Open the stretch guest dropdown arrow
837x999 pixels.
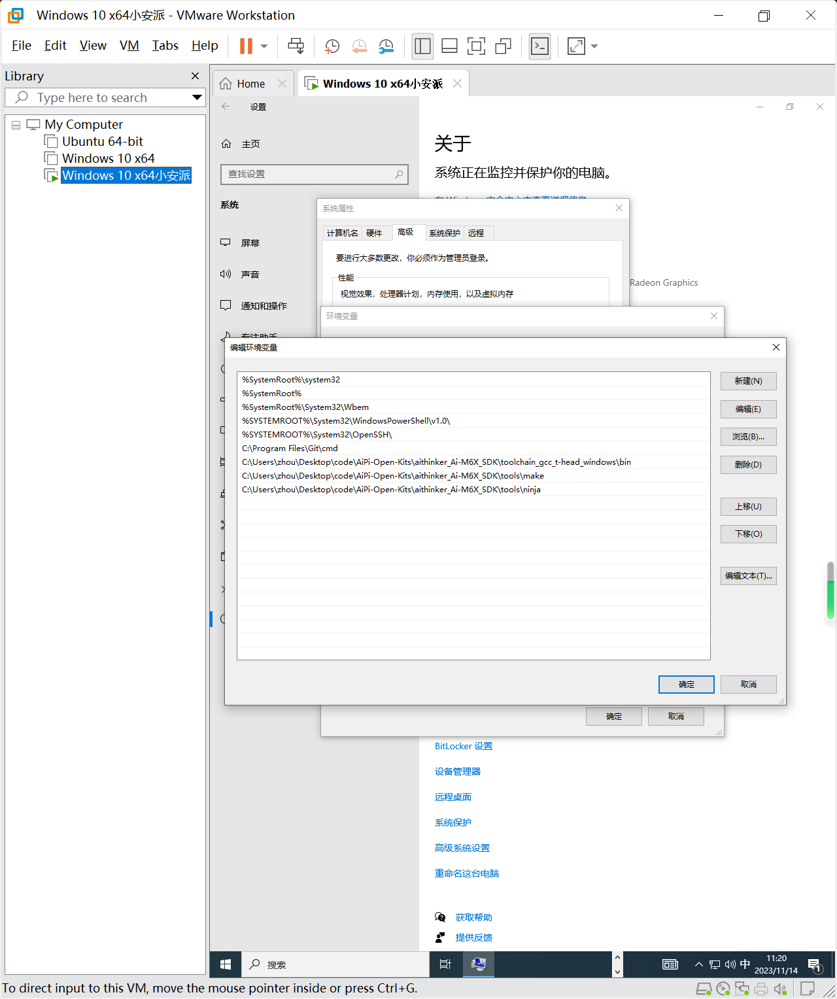coord(594,46)
